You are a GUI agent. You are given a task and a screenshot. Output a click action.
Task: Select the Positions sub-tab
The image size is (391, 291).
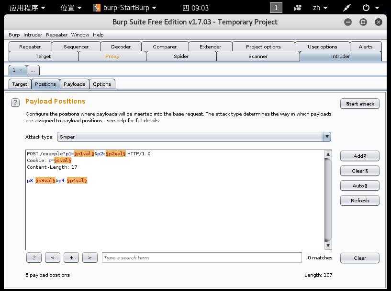pos(45,84)
